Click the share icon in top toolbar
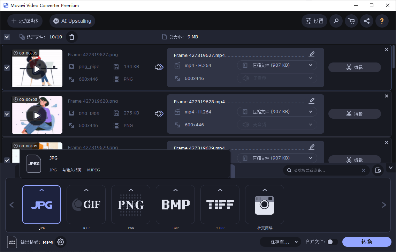396x252 pixels. (x=367, y=21)
